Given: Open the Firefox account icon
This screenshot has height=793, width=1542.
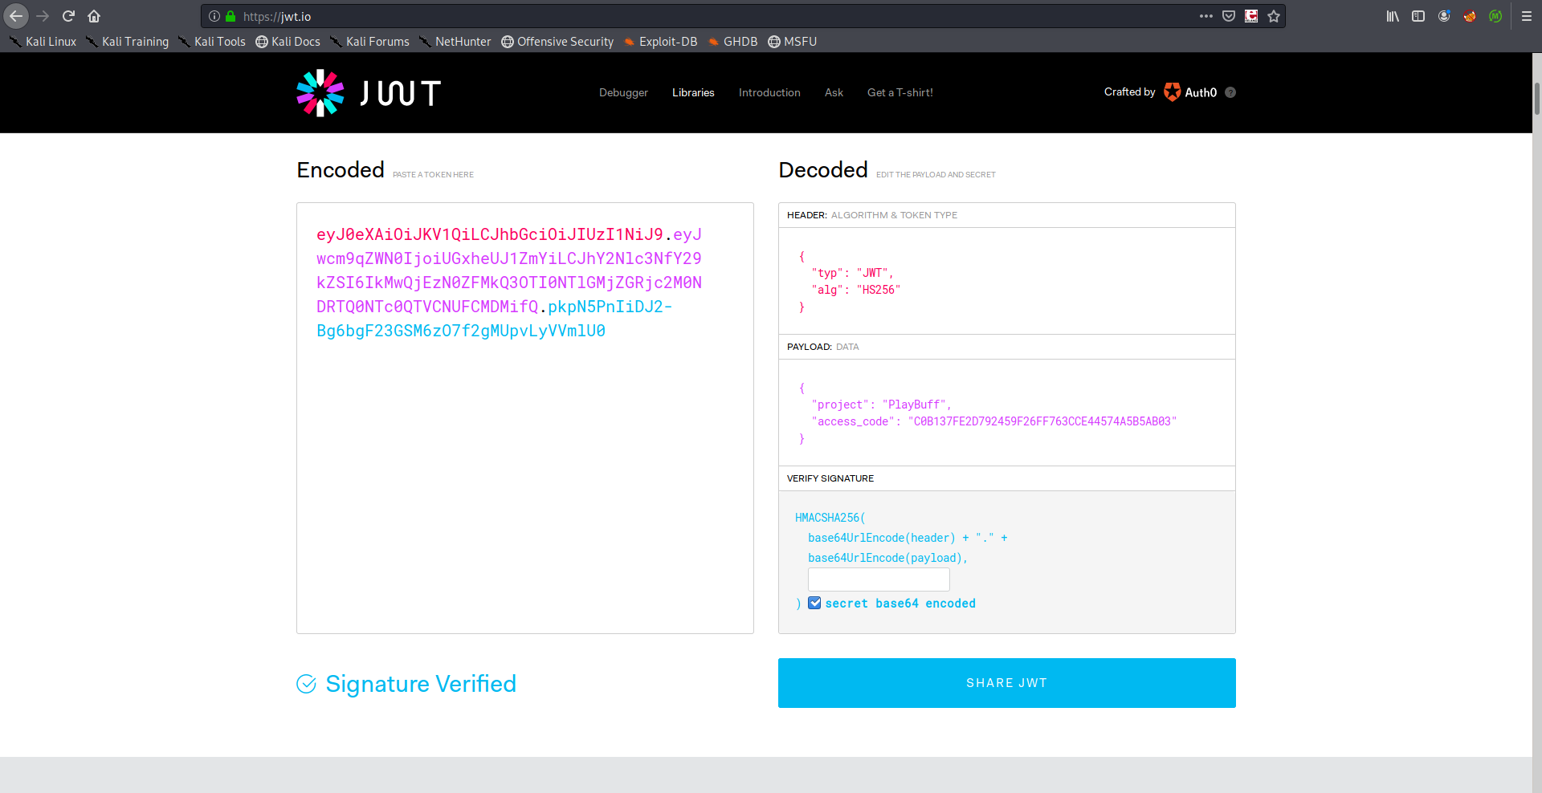Looking at the screenshot, I should (1444, 16).
